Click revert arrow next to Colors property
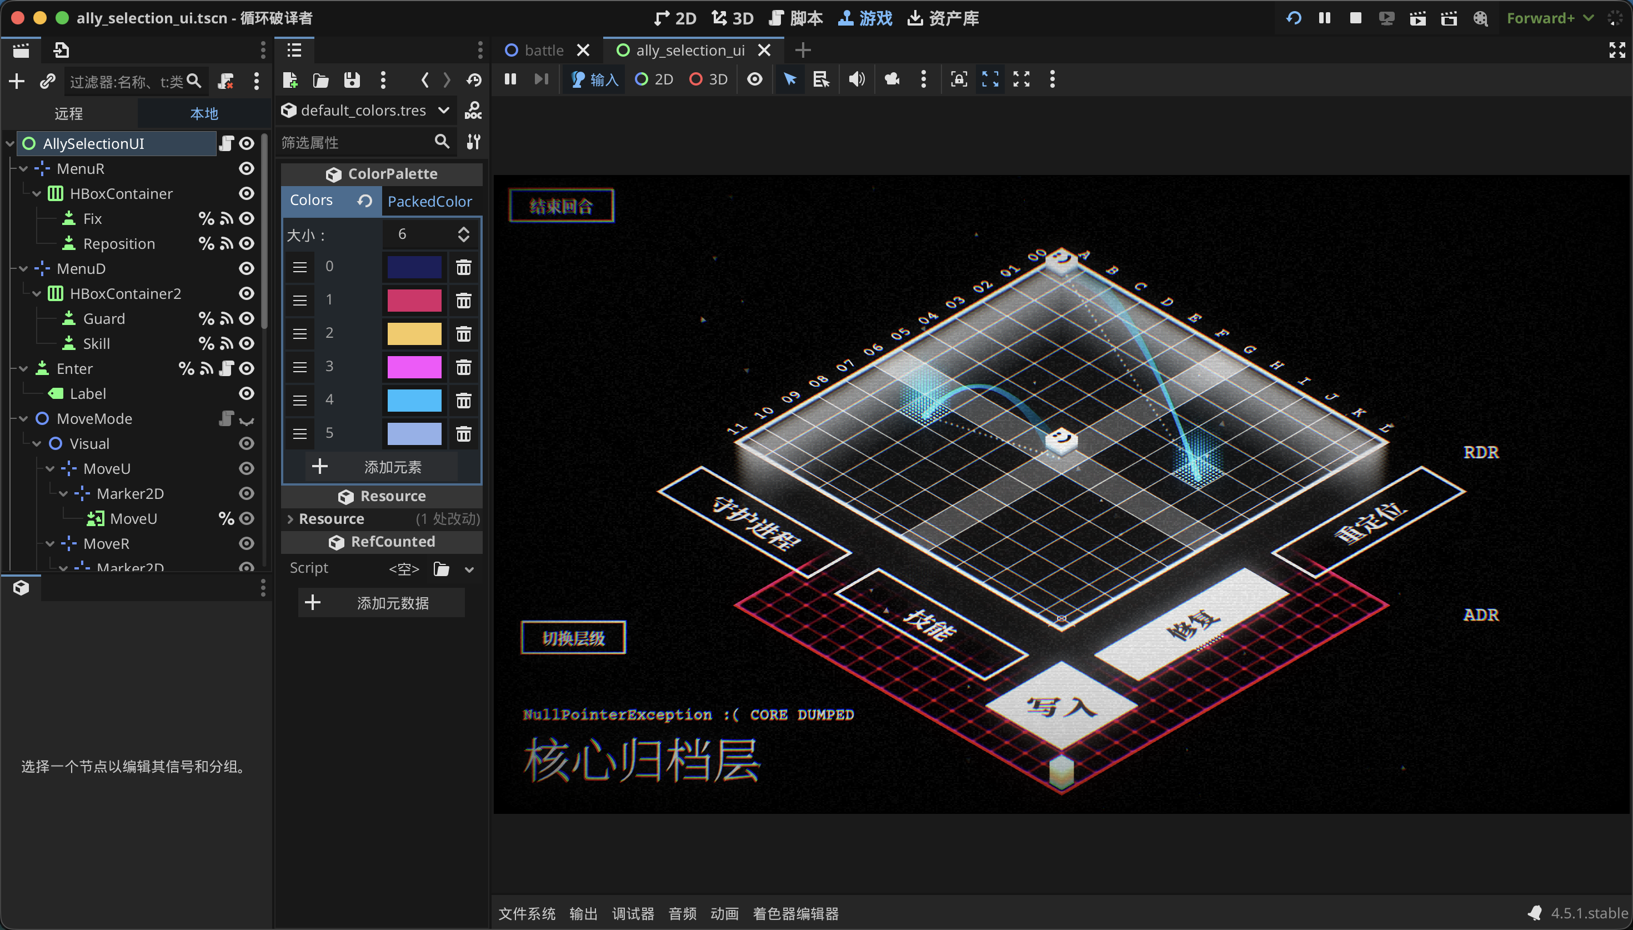1633x930 pixels. (x=364, y=201)
